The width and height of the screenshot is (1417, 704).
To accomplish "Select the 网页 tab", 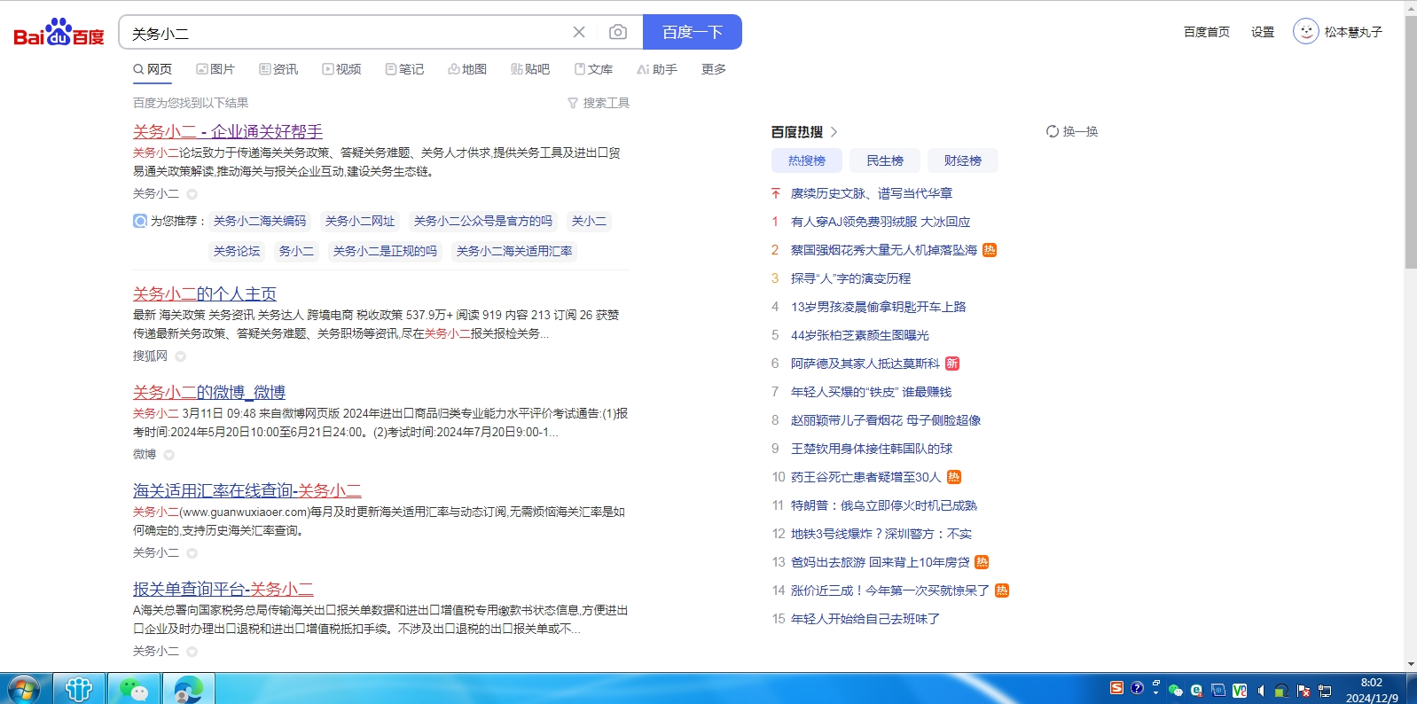I will tap(153, 69).
